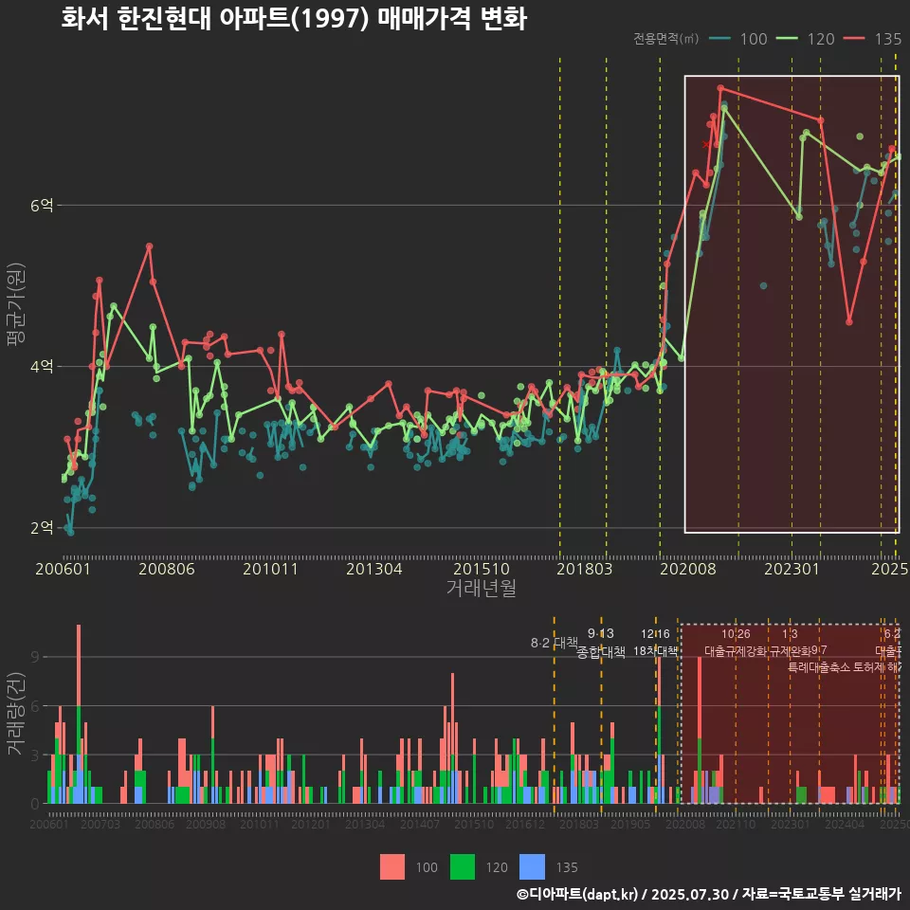Click 202008 on the price chart x-axis
The image size is (910, 910).
[x=688, y=569]
